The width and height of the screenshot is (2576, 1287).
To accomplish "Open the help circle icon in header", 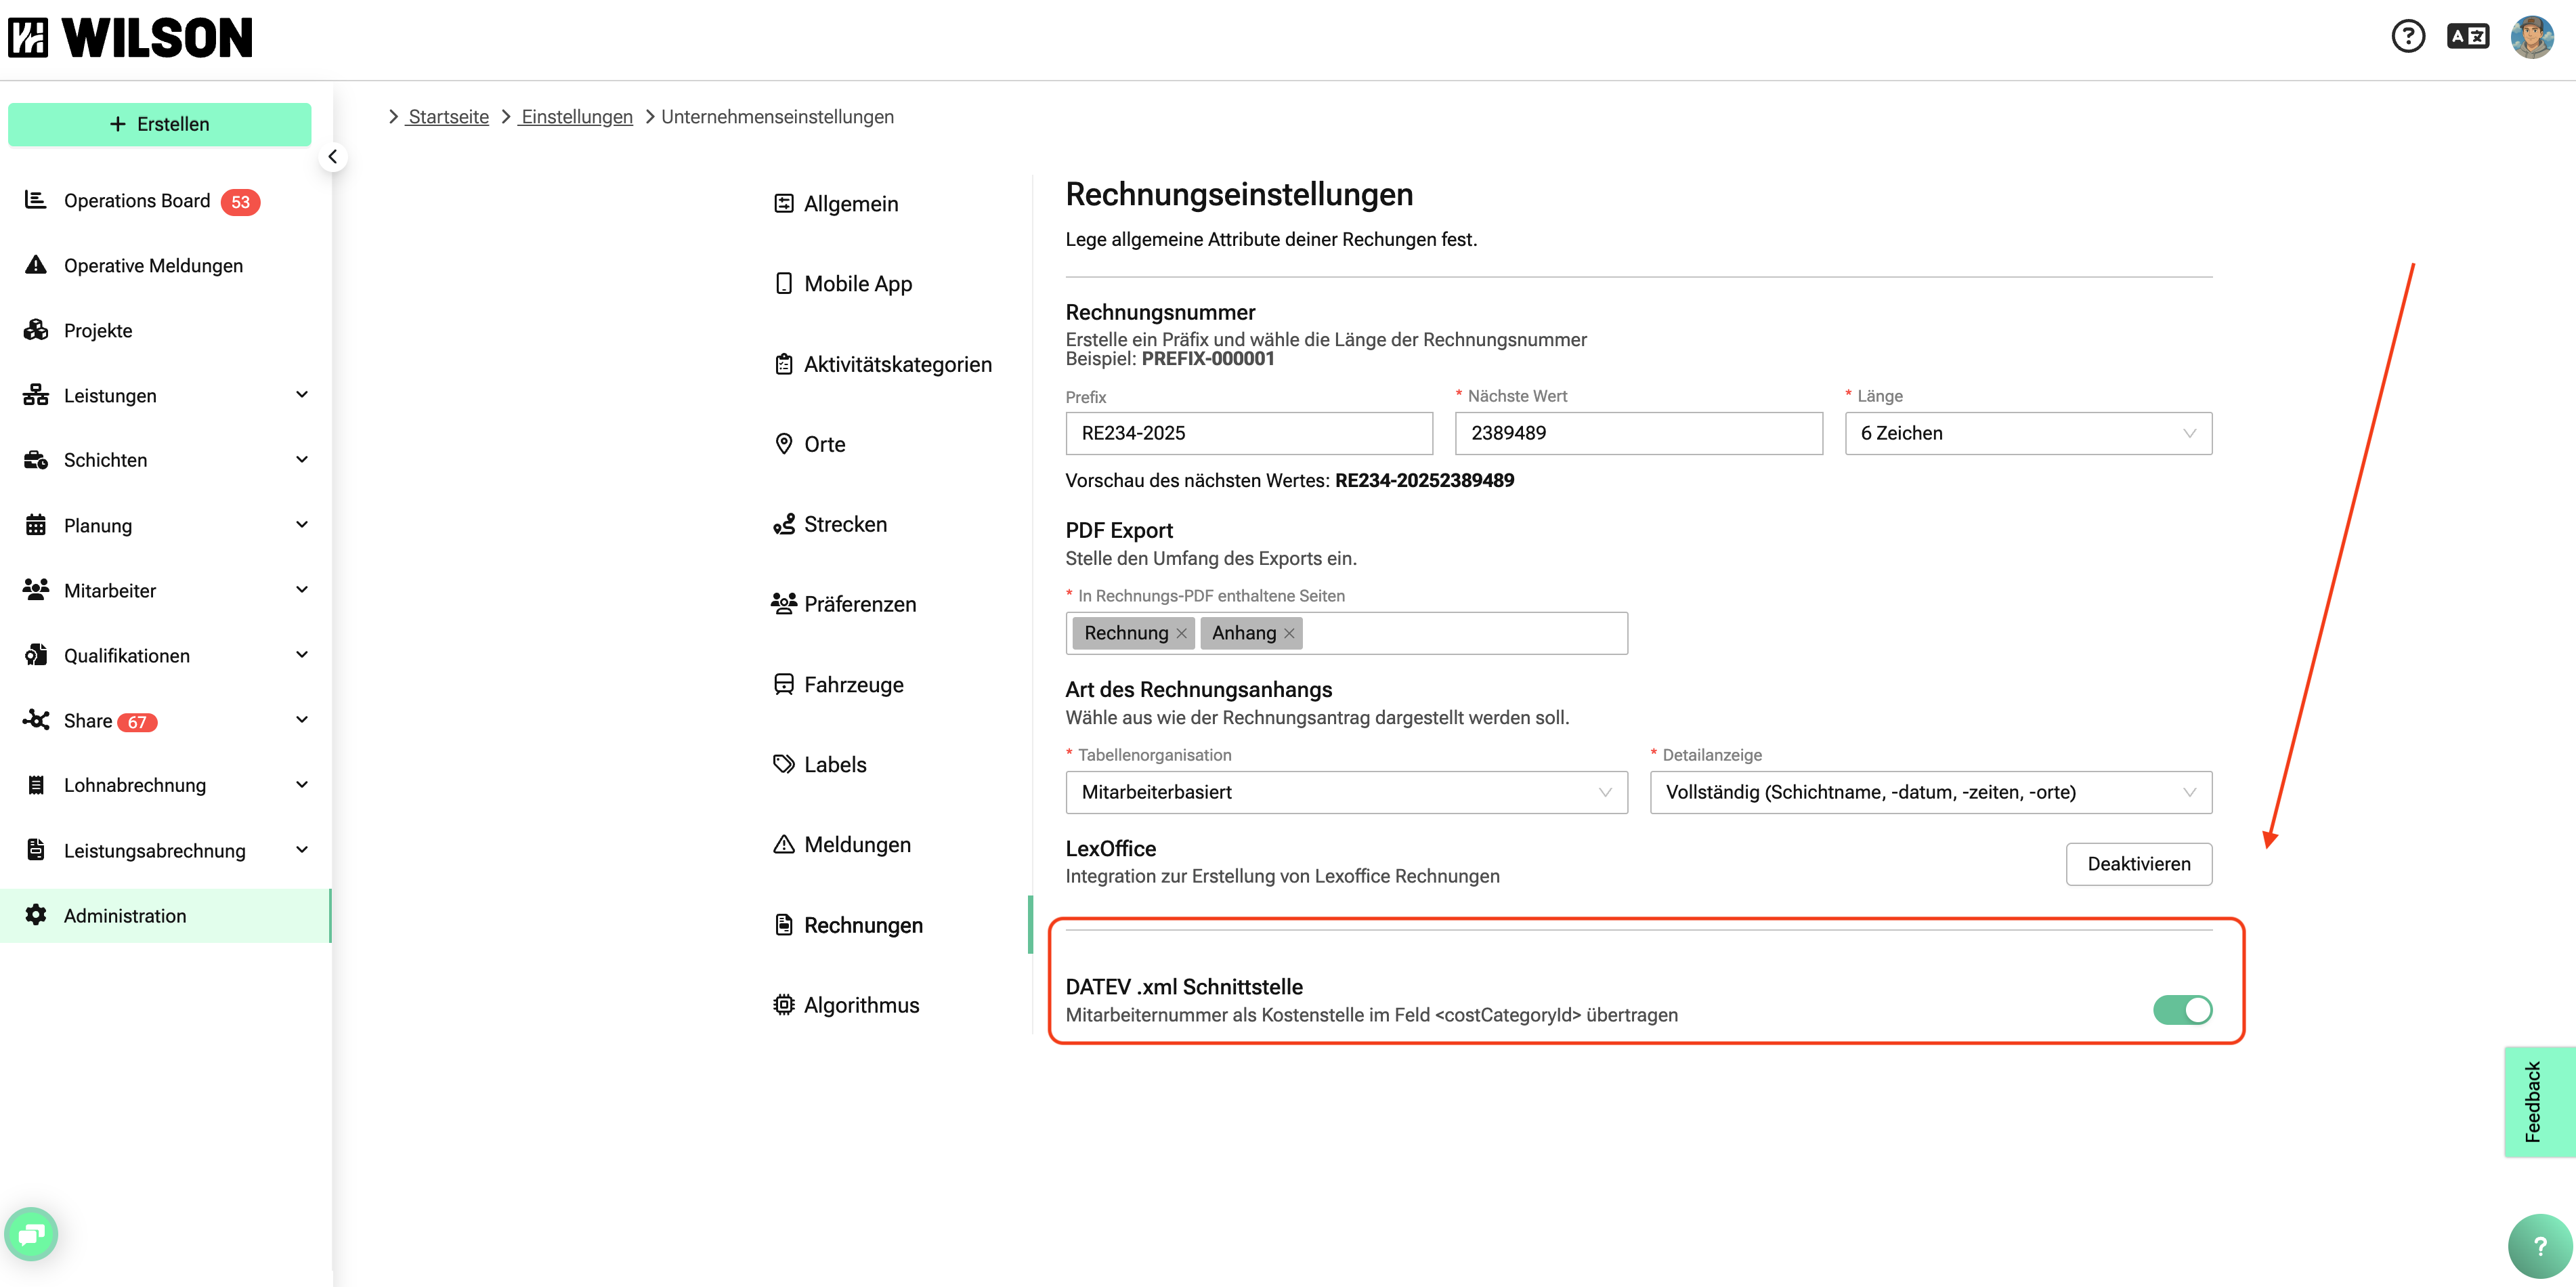I will pyautogui.click(x=2408, y=37).
